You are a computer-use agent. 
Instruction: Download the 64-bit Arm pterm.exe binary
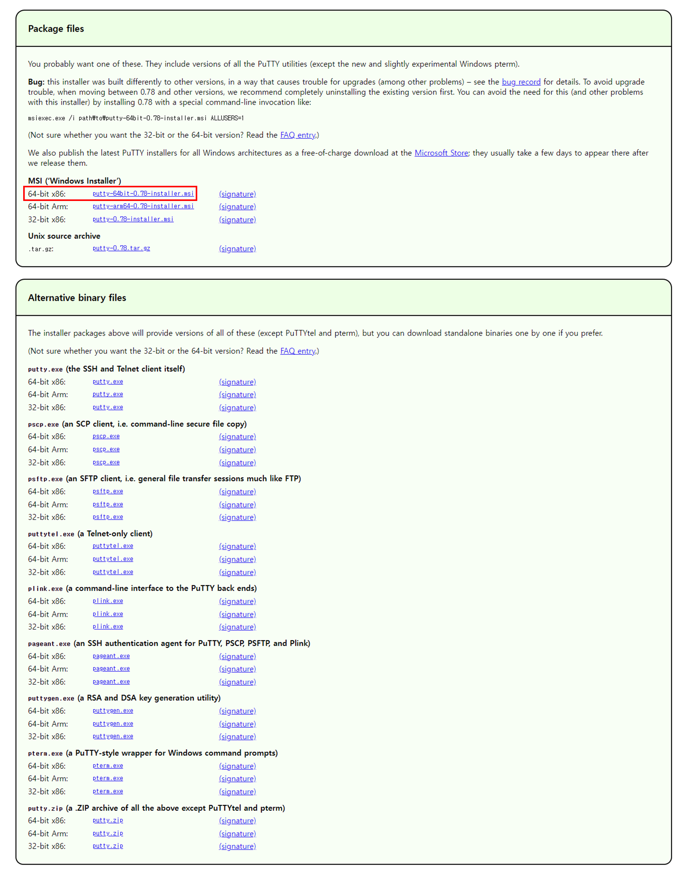pyautogui.click(x=107, y=778)
